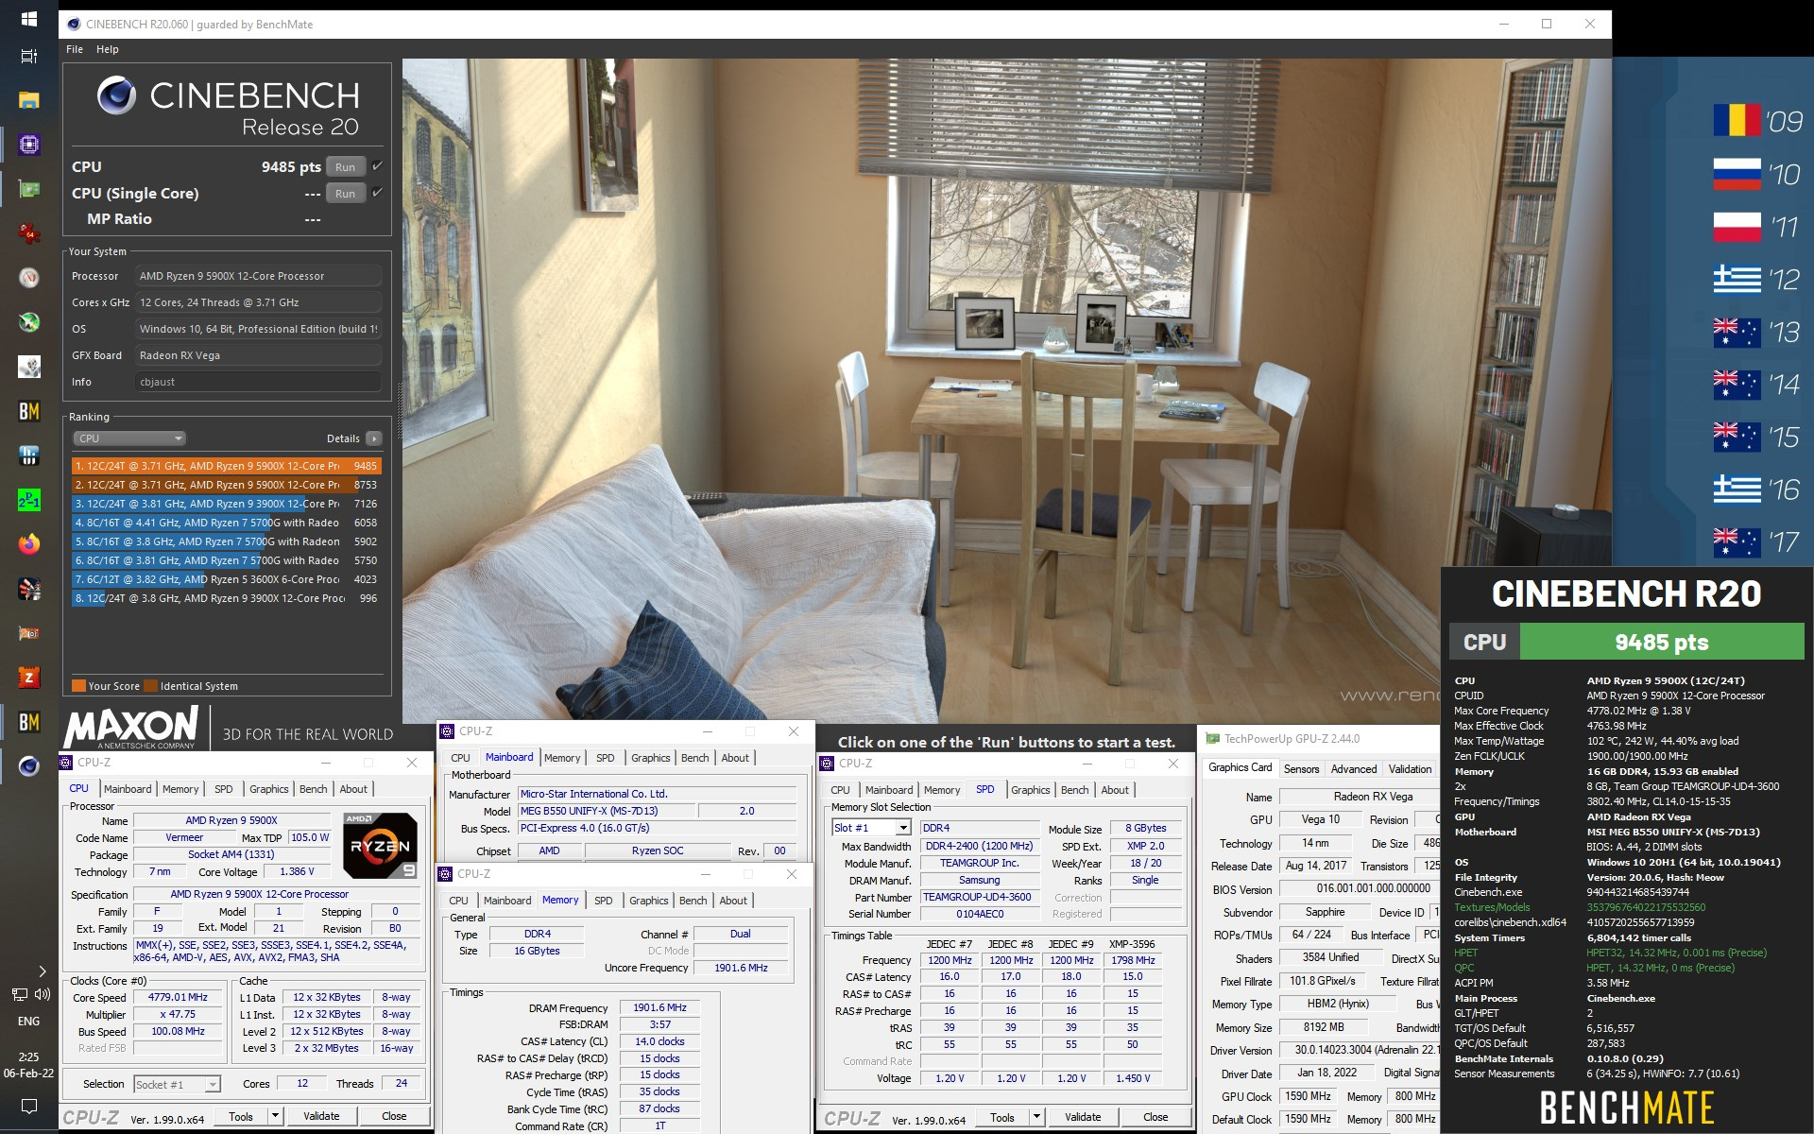Open About tab in CPU-Z Mainboard window
Viewport: 1814px width, 1134px height.
(735, 758)
